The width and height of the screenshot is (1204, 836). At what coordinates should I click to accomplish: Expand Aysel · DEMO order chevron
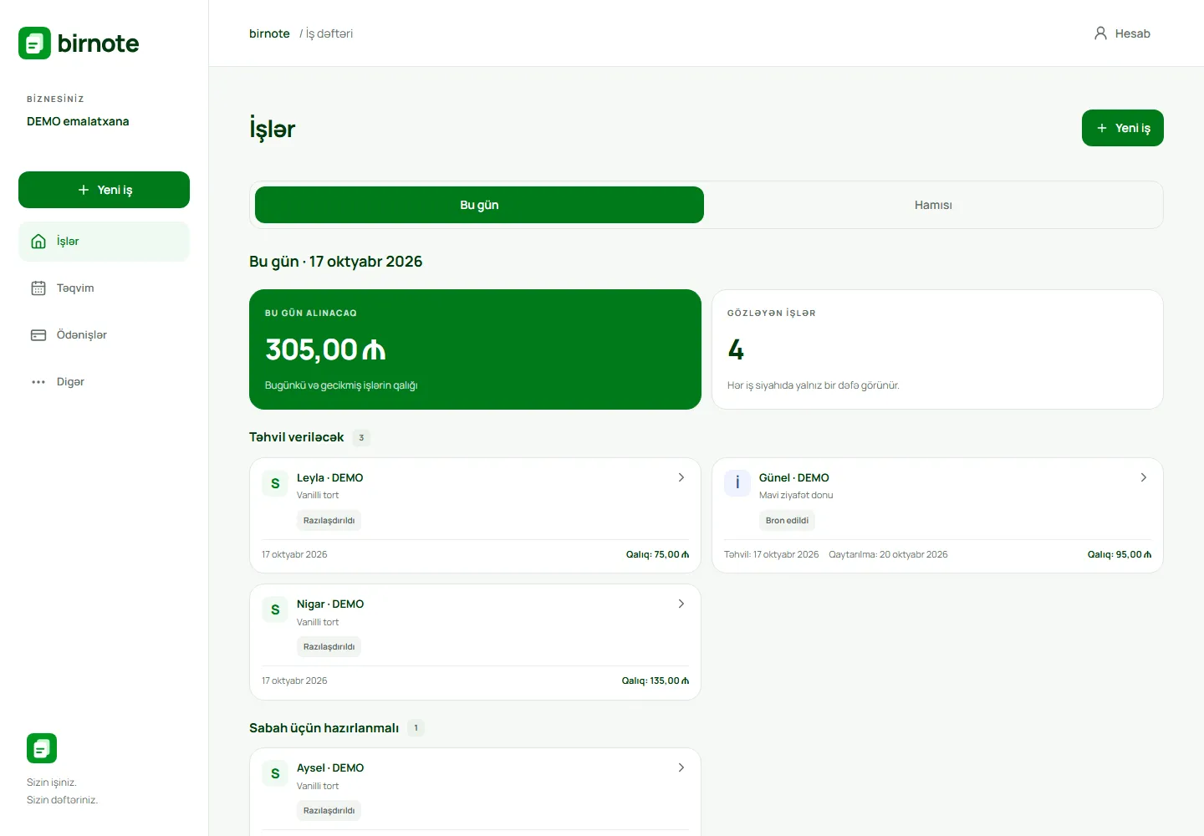point(681,767)
